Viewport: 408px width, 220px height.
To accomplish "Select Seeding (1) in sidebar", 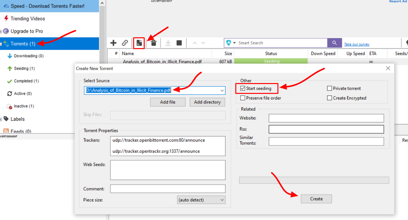I will pyautogui.click(x=25, y=68).
